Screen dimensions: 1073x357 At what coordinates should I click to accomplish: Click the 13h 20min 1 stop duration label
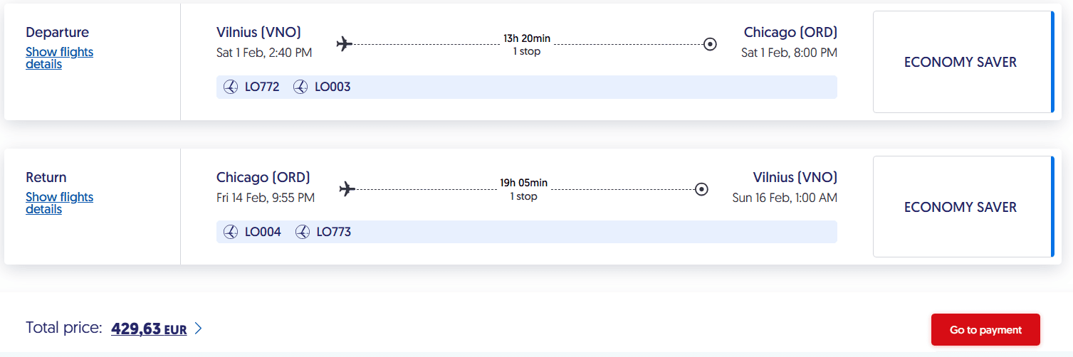(x=527, y=45)
